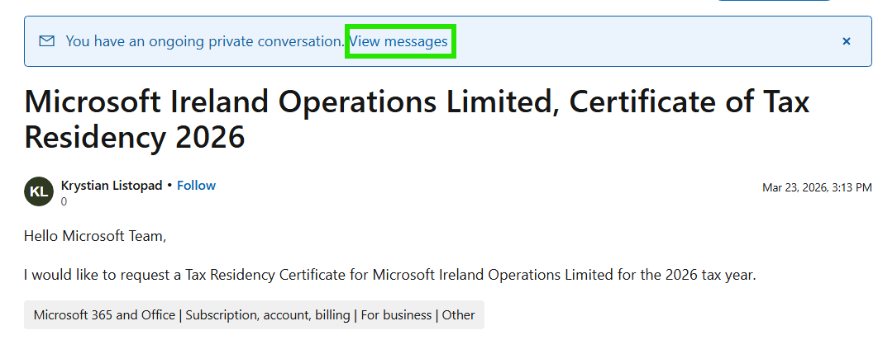The height and width of the screenshot is (340, 878).
Task: Click the bullet separator before Follow
Action: point(169,186)
